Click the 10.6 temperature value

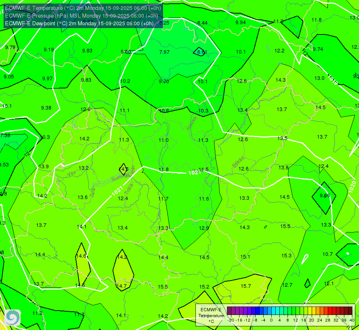[x=164, y=111]
